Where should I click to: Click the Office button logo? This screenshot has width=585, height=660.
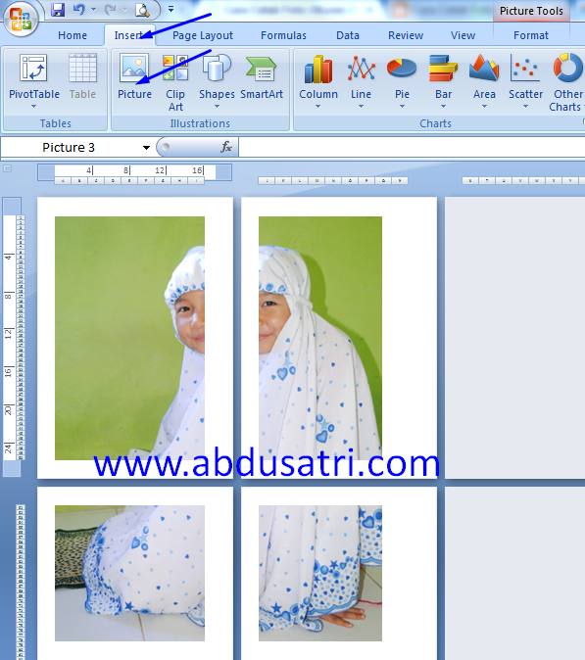pos(20,19)
